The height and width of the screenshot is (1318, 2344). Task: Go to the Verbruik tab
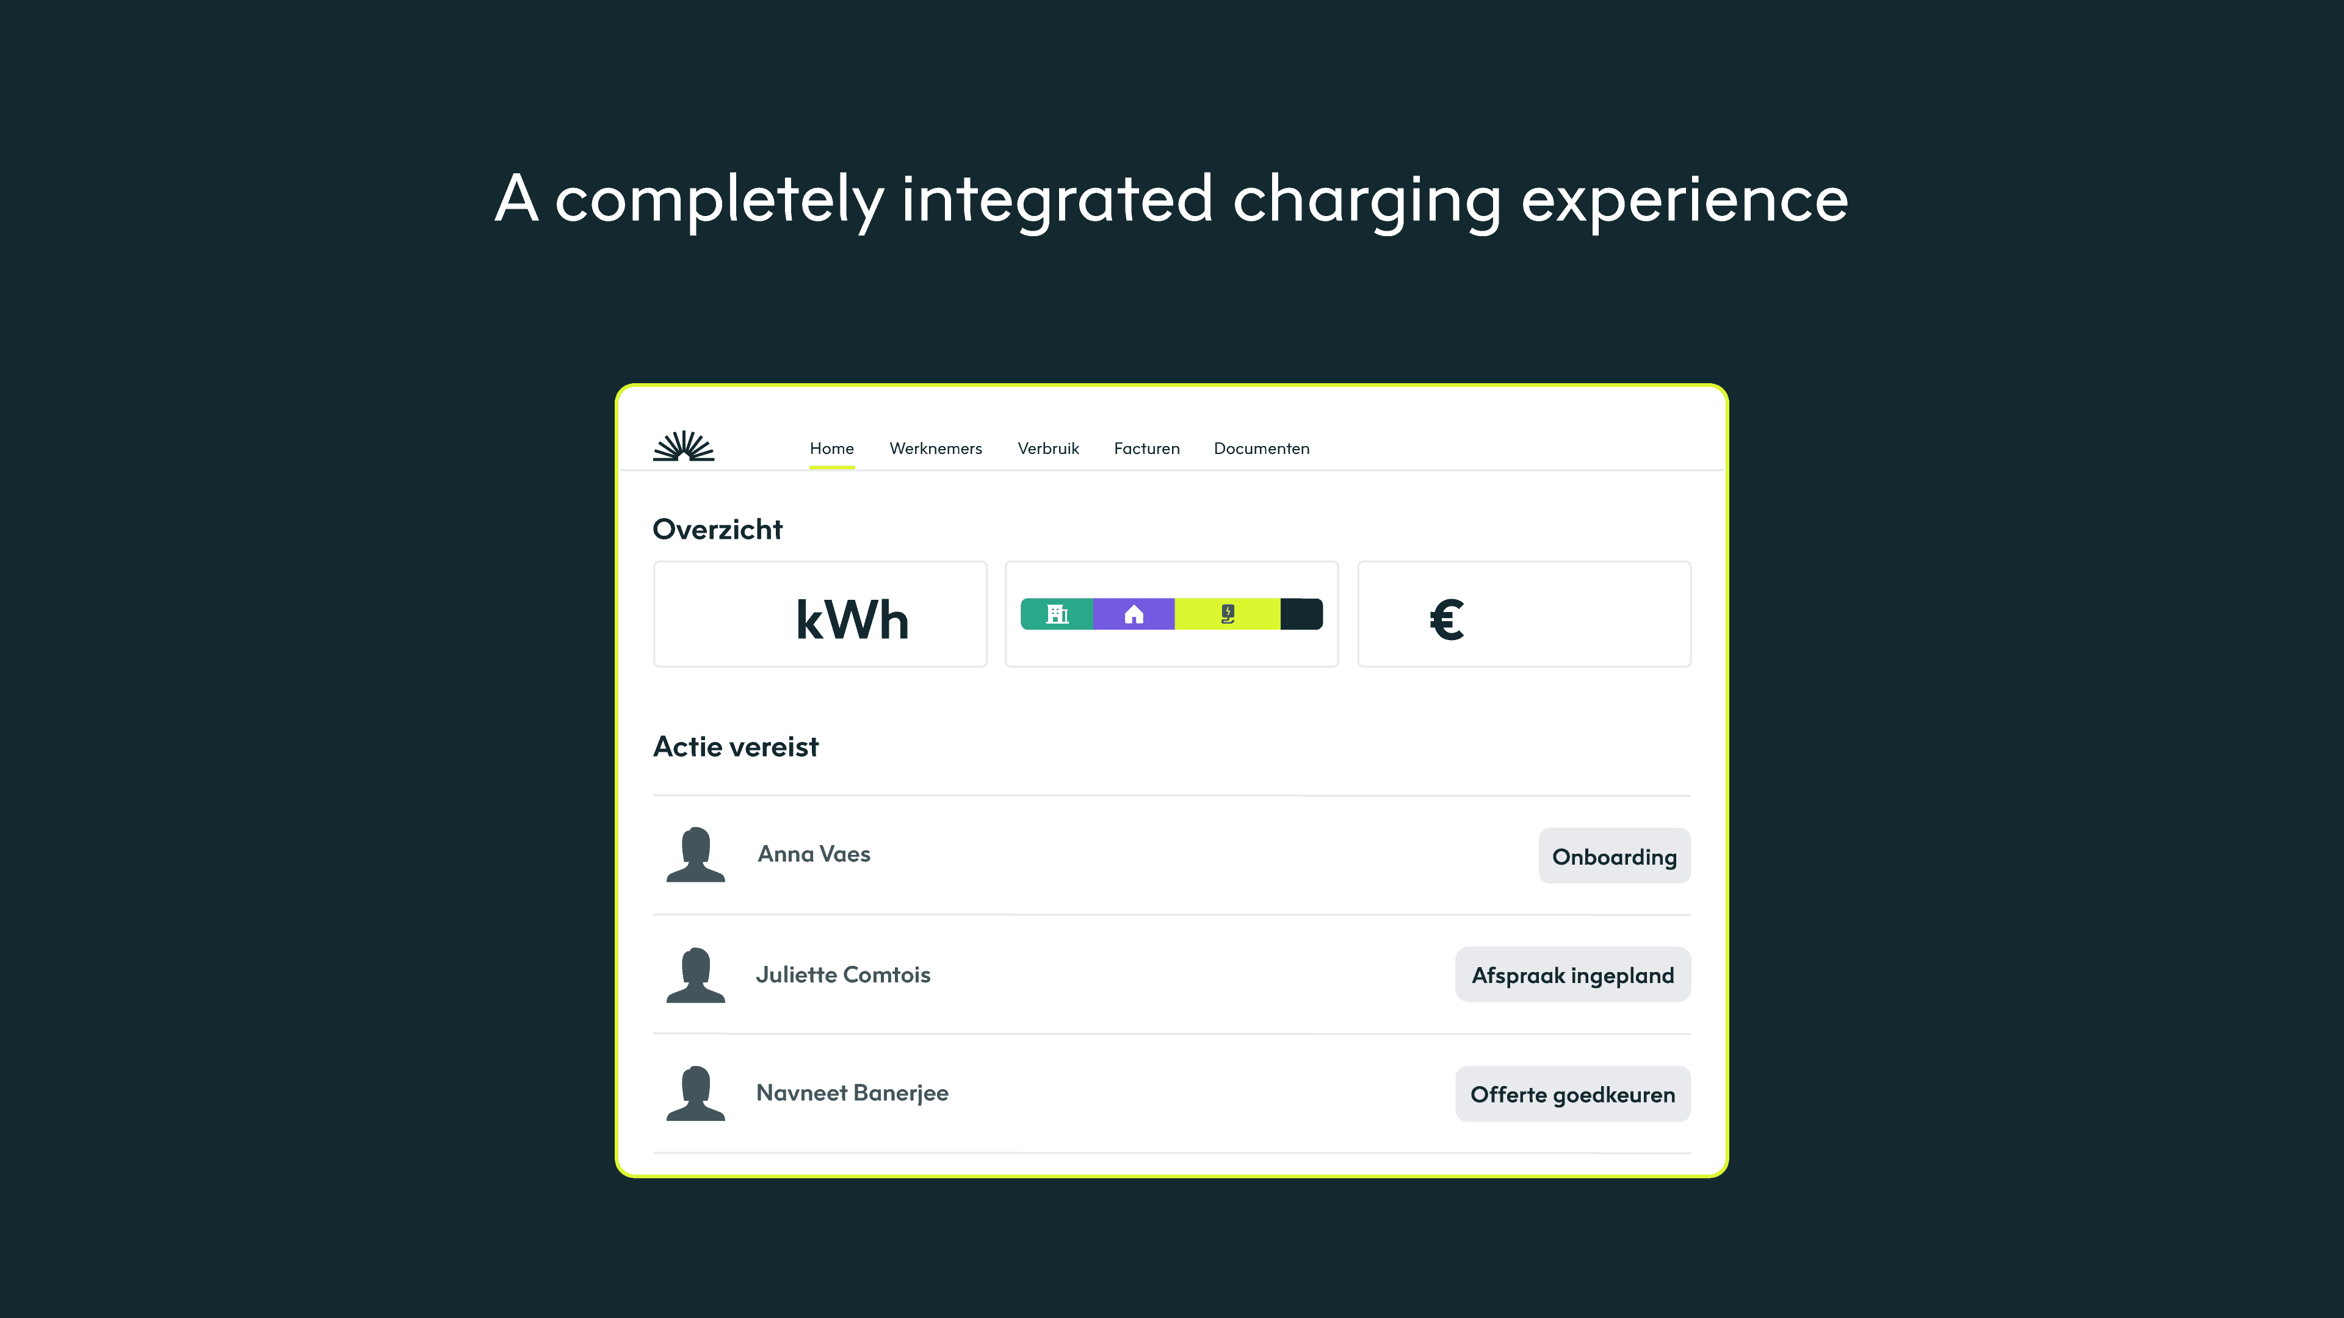click(1048, 448)
